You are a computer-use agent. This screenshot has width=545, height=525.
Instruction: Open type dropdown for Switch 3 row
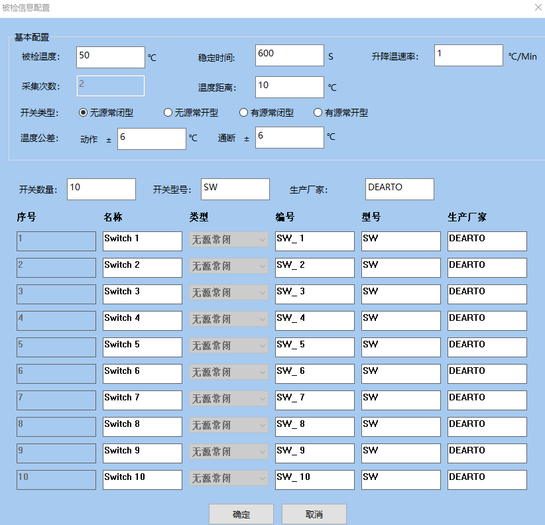click(228, 292)
